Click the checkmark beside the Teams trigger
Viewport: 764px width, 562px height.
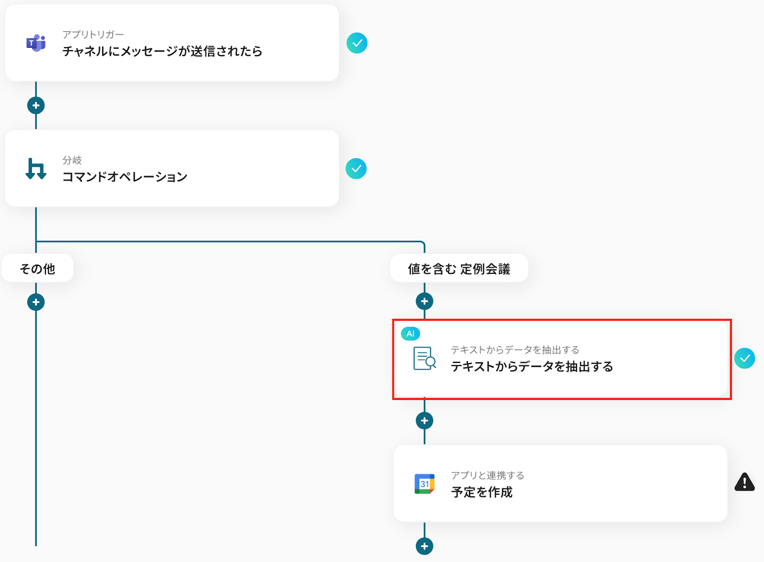[357, 43]
